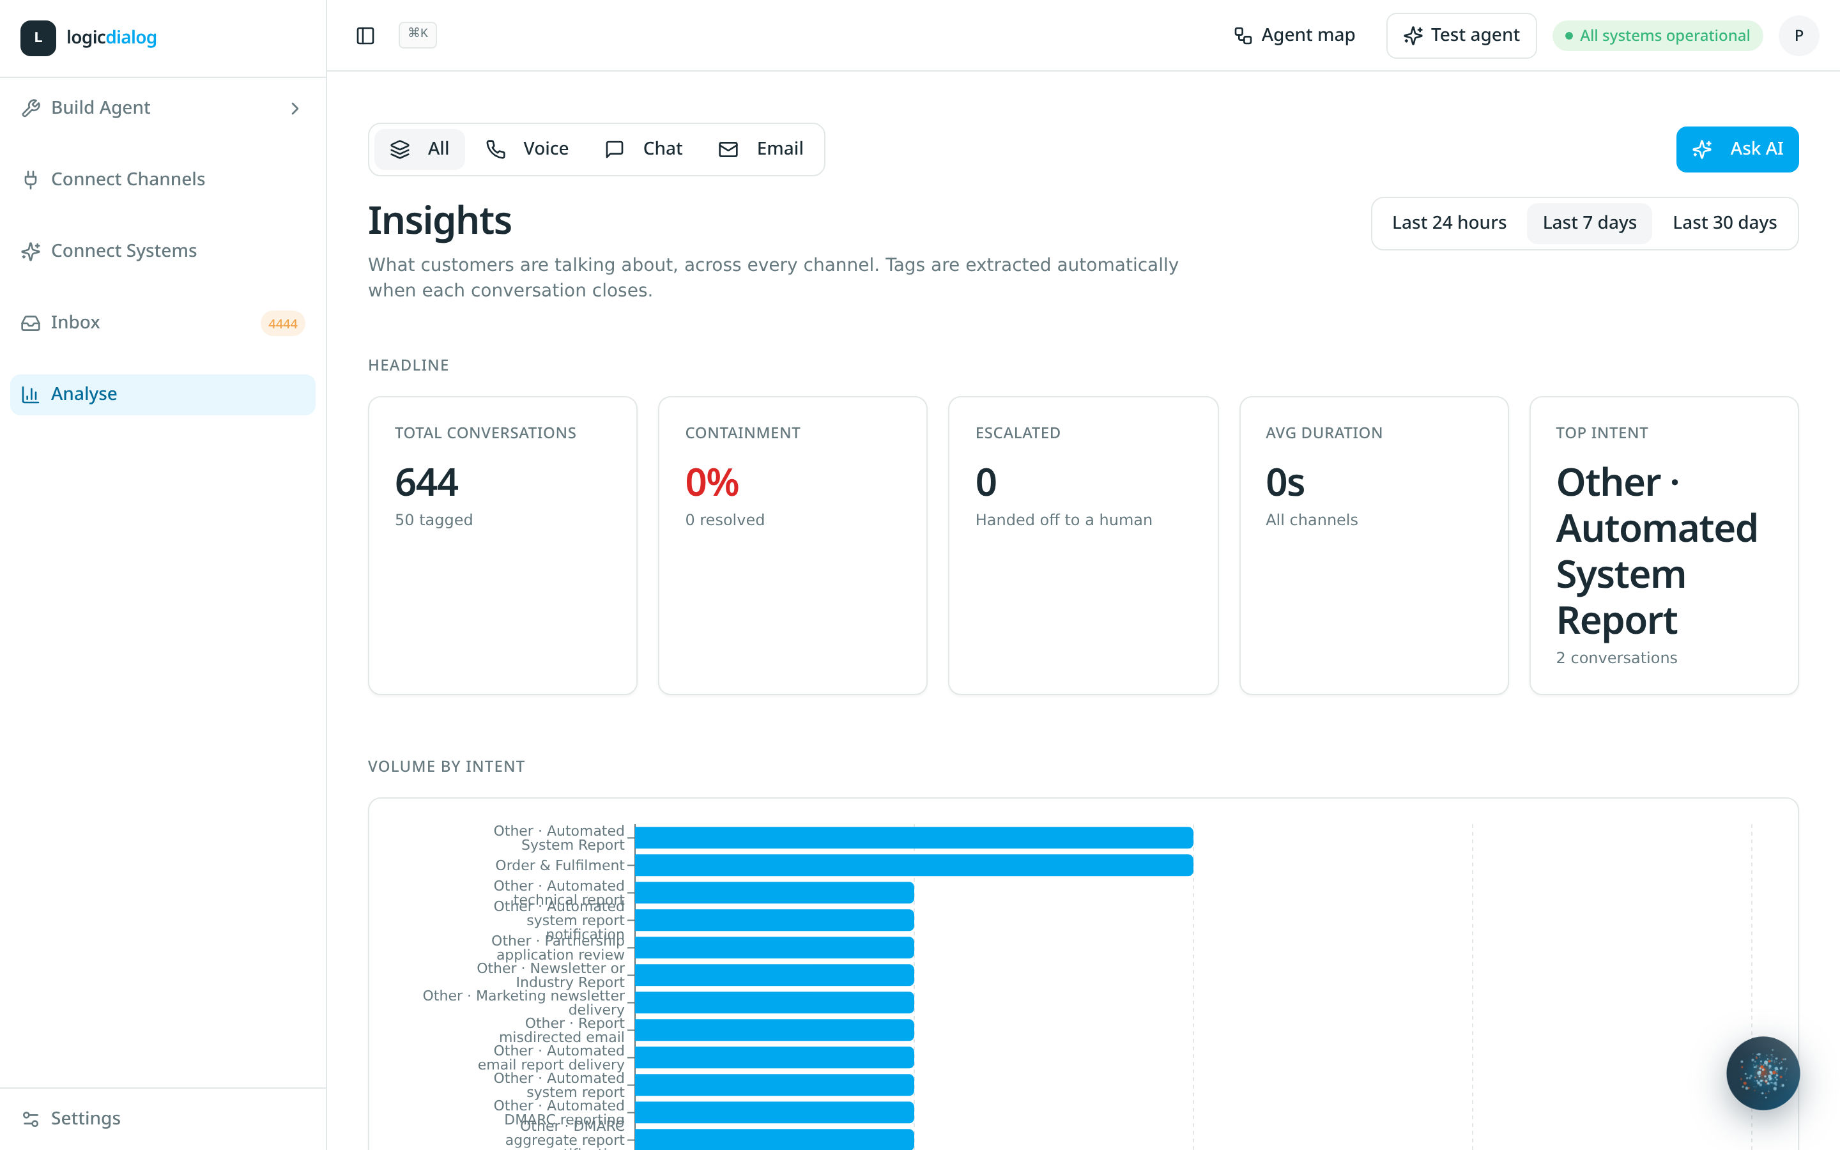The height and width of the screenshot is (1150, 1840).
Task: Open Build Agent in sidebar
Action: coord(163,108)
